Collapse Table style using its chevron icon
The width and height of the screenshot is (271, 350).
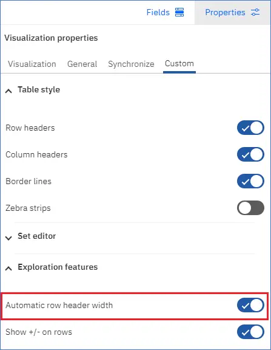click(8, 91)
